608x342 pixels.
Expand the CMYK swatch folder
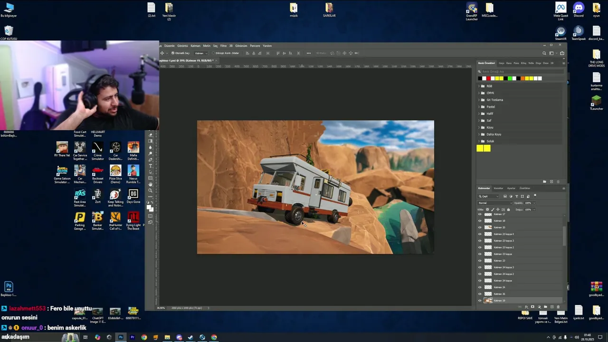coord(479,93)
